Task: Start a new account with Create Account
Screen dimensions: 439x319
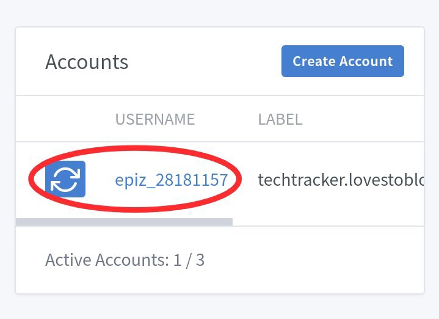Action: [343, 61]
